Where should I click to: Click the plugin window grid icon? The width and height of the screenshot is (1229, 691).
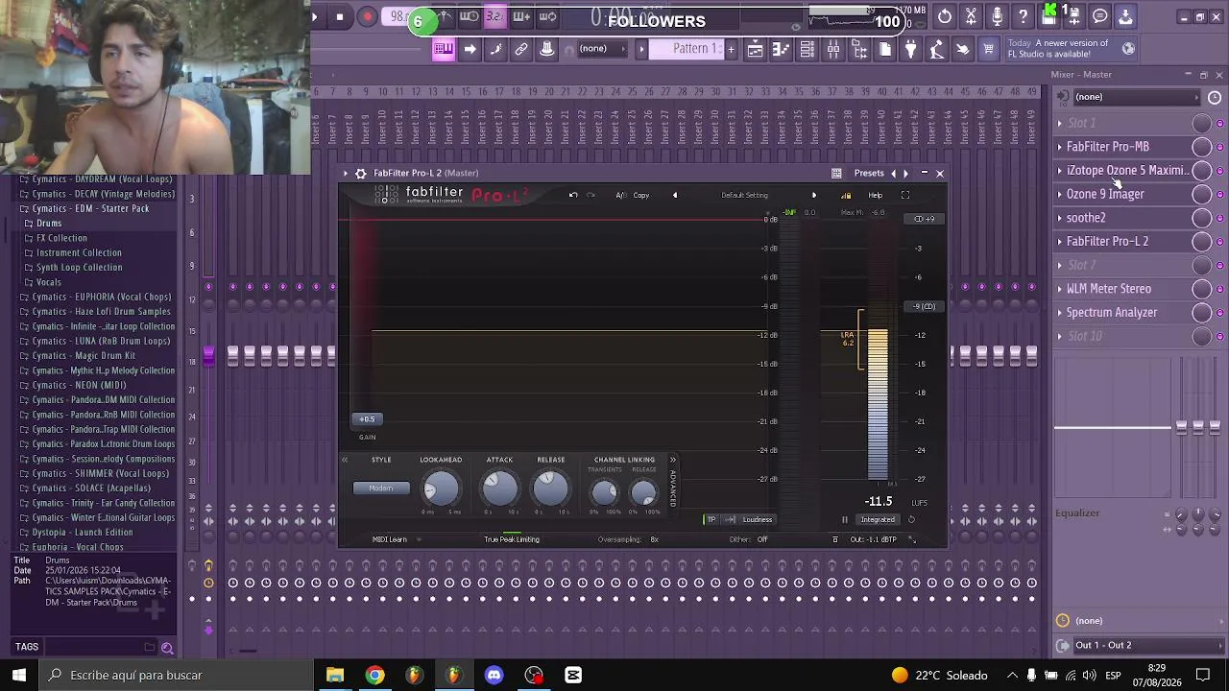tap(836, 174)
